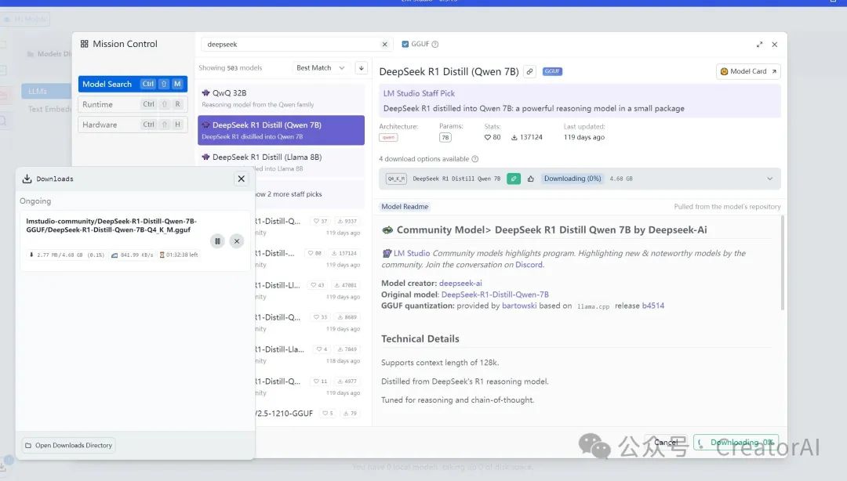Open the Model Search tab
The width and height of the screenshot is (847, 481).
pyautogui.click(x=133, y=84)
